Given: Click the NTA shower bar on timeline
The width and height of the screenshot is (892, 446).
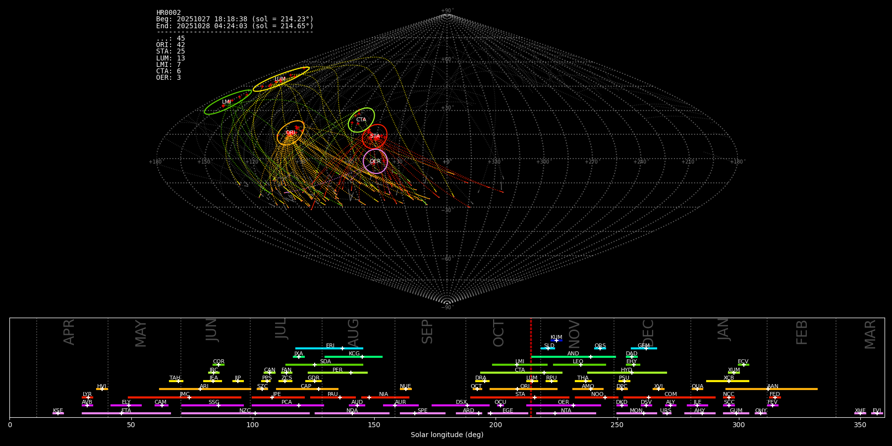Looking at the screenshot, I should 566,413.
